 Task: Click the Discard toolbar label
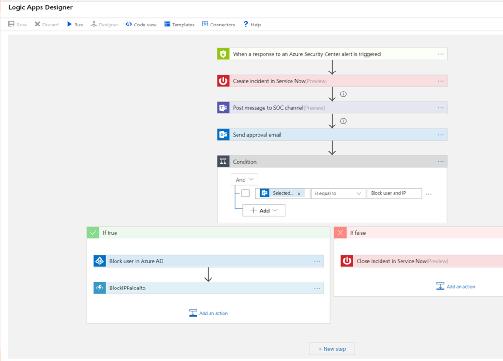pos(50,25)
